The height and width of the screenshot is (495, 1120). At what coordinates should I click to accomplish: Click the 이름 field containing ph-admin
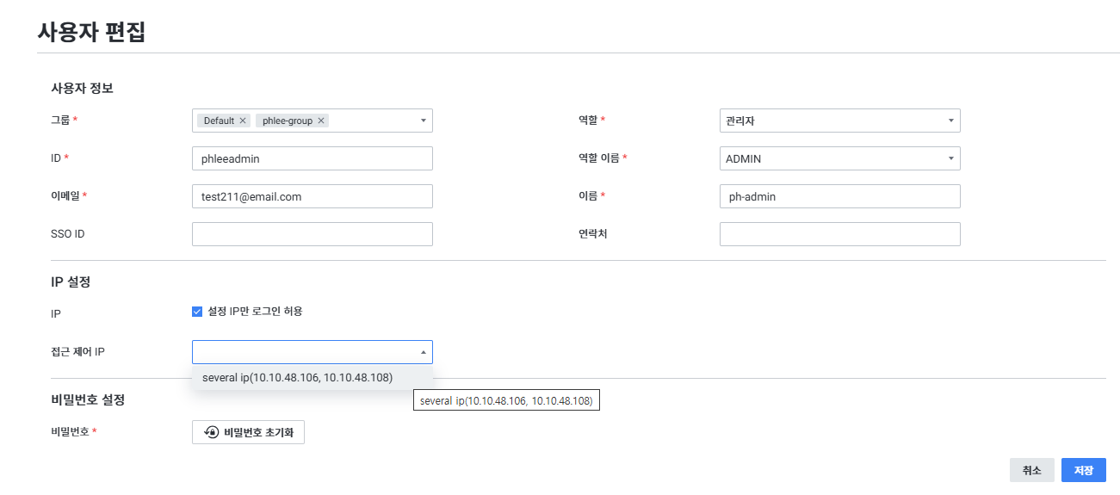838,196
